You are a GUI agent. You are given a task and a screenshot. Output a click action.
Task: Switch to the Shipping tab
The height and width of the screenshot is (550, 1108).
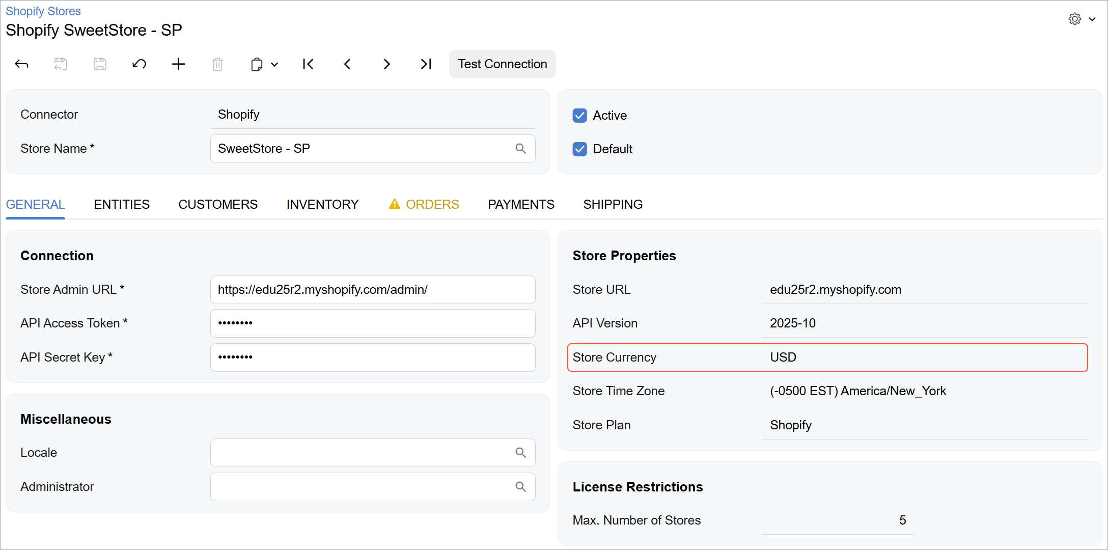(x=613, y=205)
